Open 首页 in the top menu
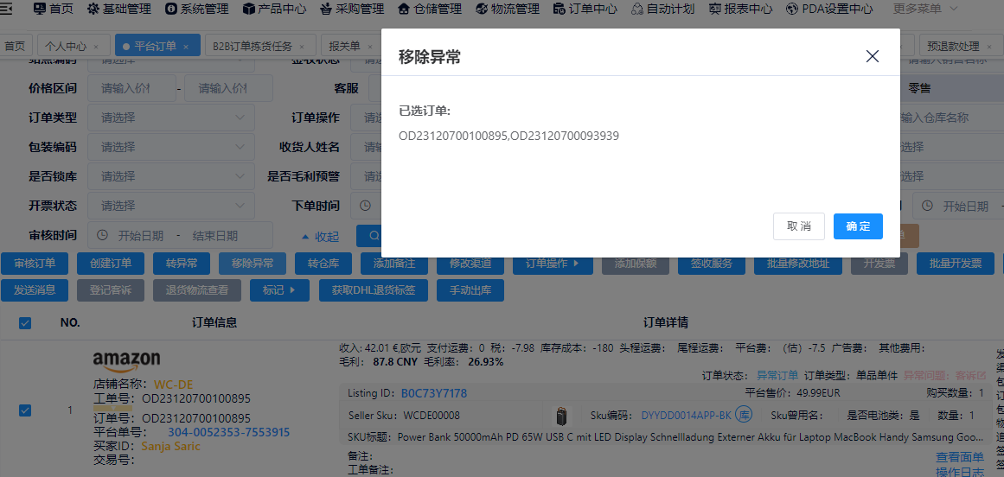The width and height of the screenshot is (1004, 477). point(53,9)
